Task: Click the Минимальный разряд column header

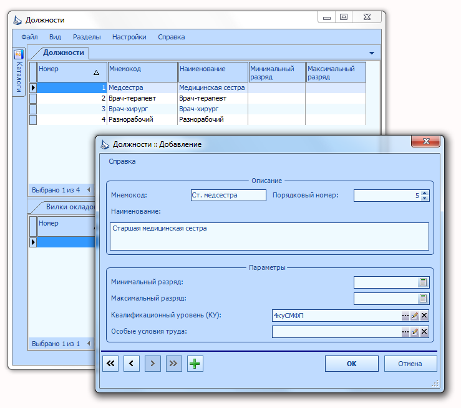Action: [x=277, y=72]
